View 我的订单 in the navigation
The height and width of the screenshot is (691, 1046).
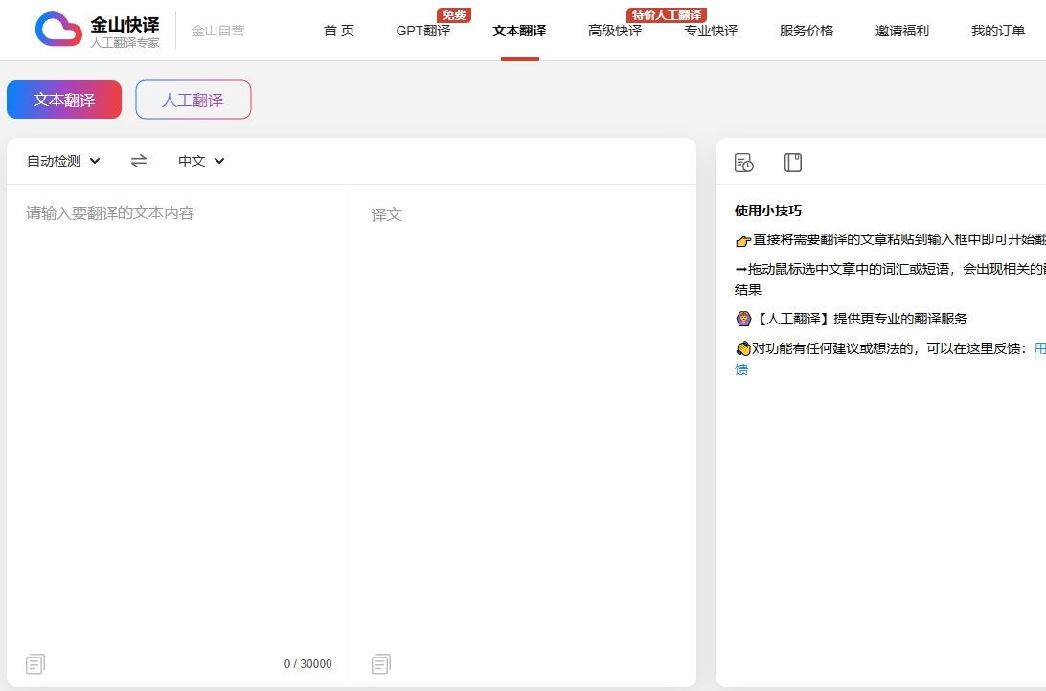998,31
